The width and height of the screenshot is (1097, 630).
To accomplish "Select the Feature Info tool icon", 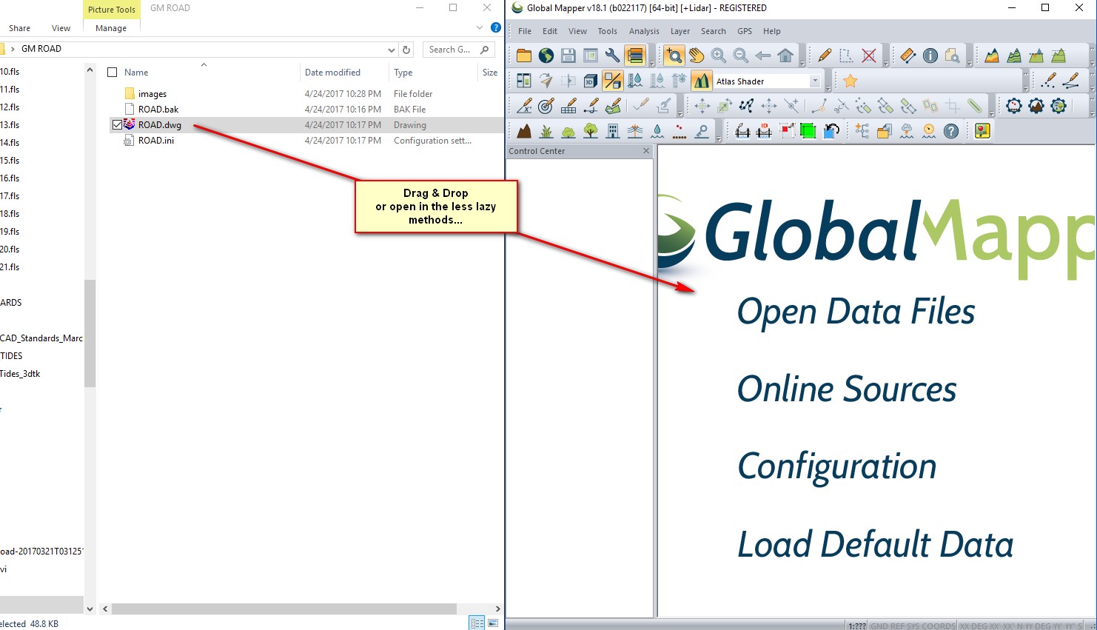I will (x=930, y=56).
